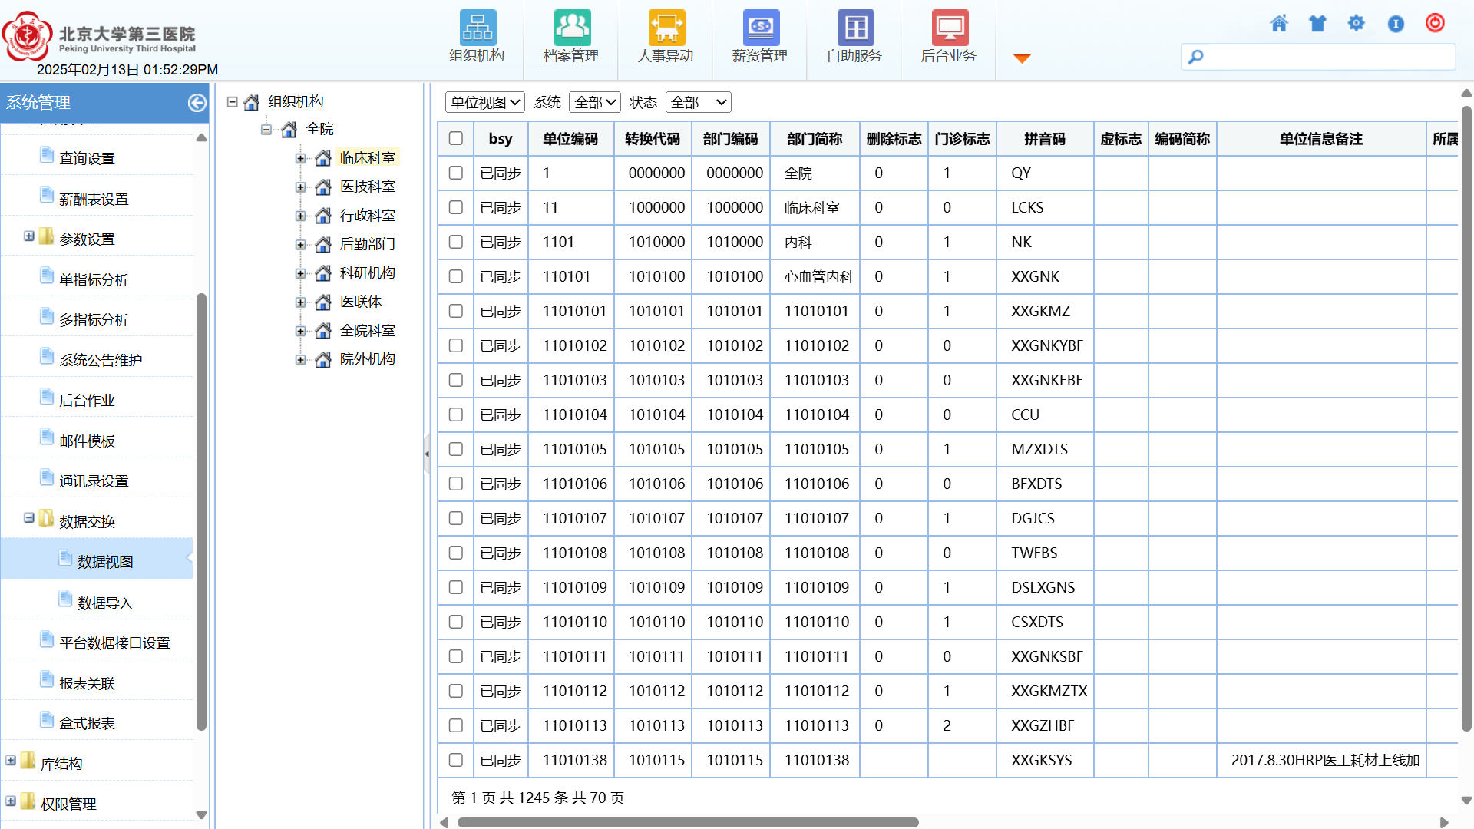Viewport: 1474px width, 829px height.
Task: Open the 档案管理 module icon
Action: (x=572, y=28)
